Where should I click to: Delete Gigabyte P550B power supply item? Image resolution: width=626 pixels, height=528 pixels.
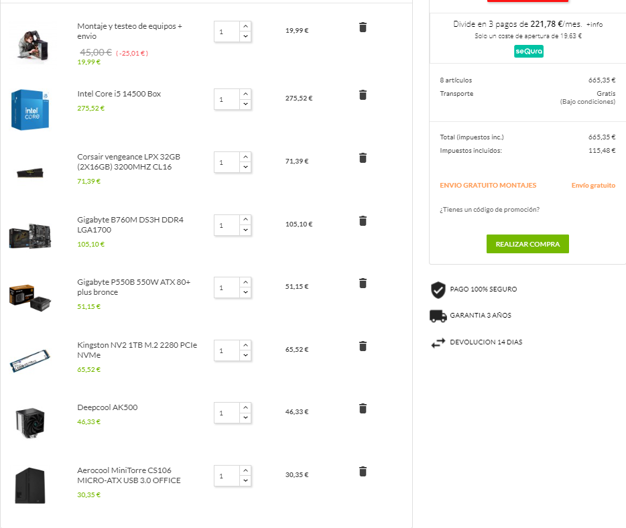[363, 283]
